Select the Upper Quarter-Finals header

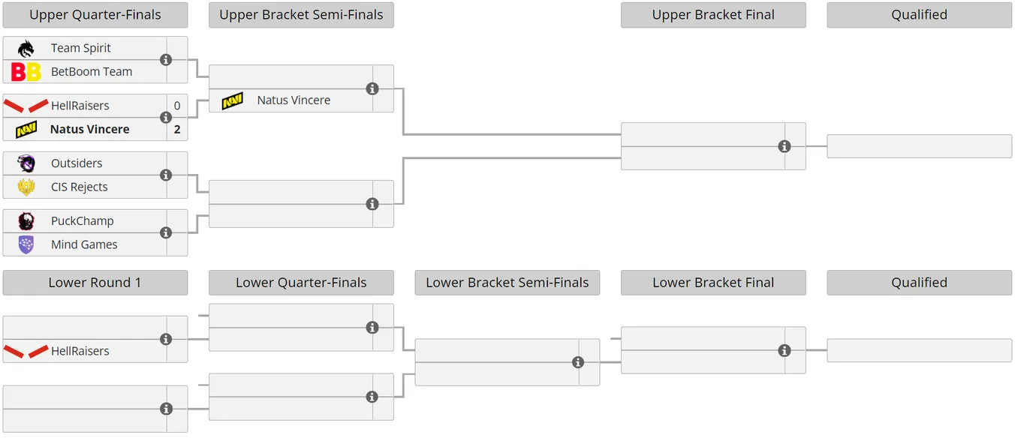[x=95, y=15]
